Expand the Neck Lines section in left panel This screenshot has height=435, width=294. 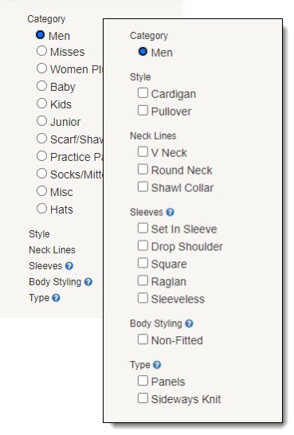tap(52, 250)
